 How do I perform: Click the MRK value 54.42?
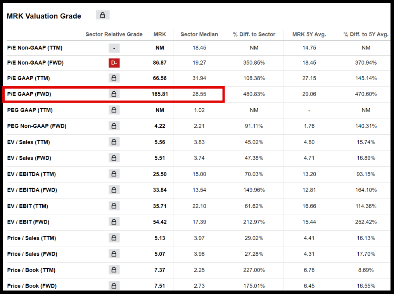[x=160, y=222]
